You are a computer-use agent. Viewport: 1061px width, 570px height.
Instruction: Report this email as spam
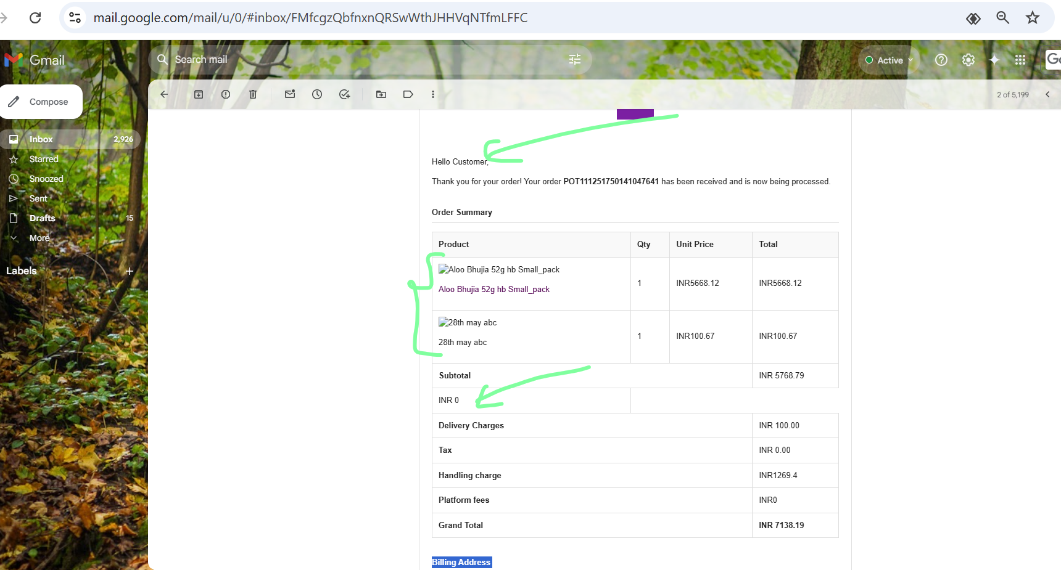(x=226, y=94)
